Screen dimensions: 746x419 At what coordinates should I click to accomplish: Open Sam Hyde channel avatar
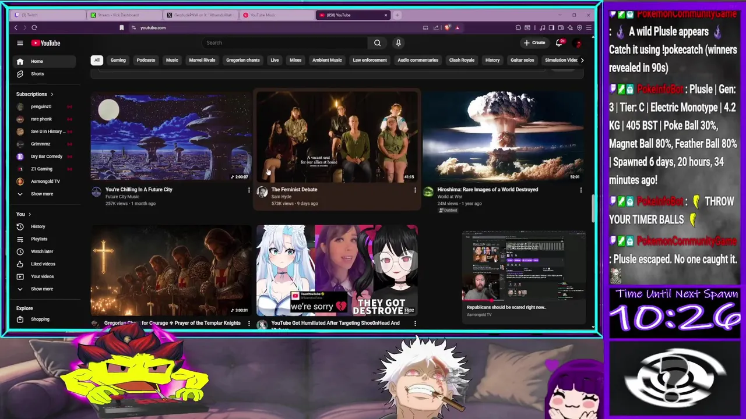[262, 193]
